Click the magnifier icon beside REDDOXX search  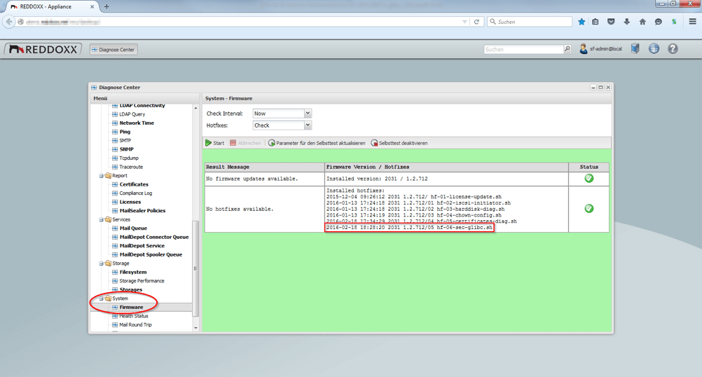567,49
